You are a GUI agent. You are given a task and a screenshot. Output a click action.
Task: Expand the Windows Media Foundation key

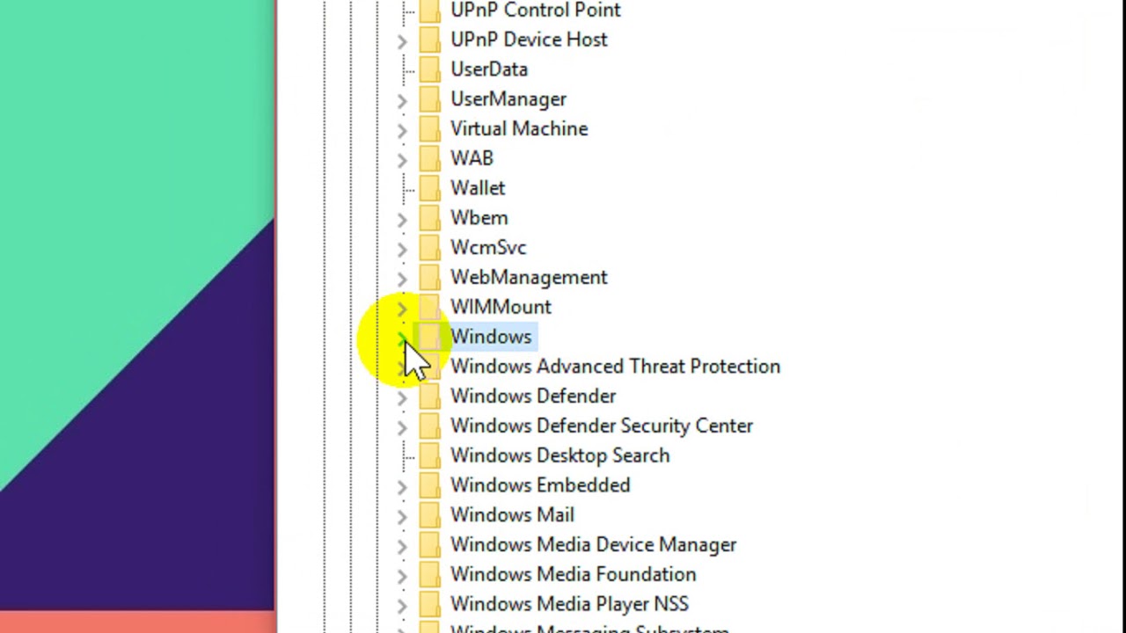point(402,576)
